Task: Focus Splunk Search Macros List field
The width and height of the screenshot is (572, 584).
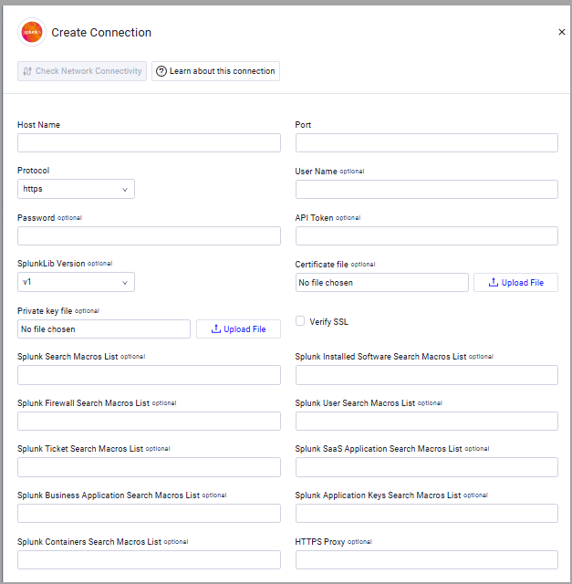Action: (149, 375)
